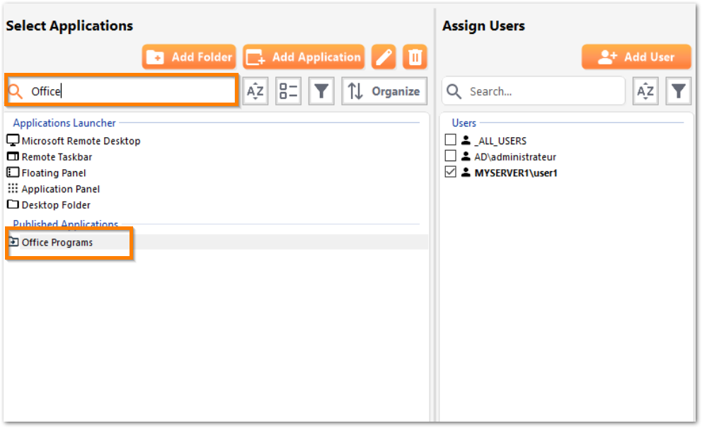702x428 pixels.
Task: Click the Application Panel grid icon
Action: coord(12,189)
